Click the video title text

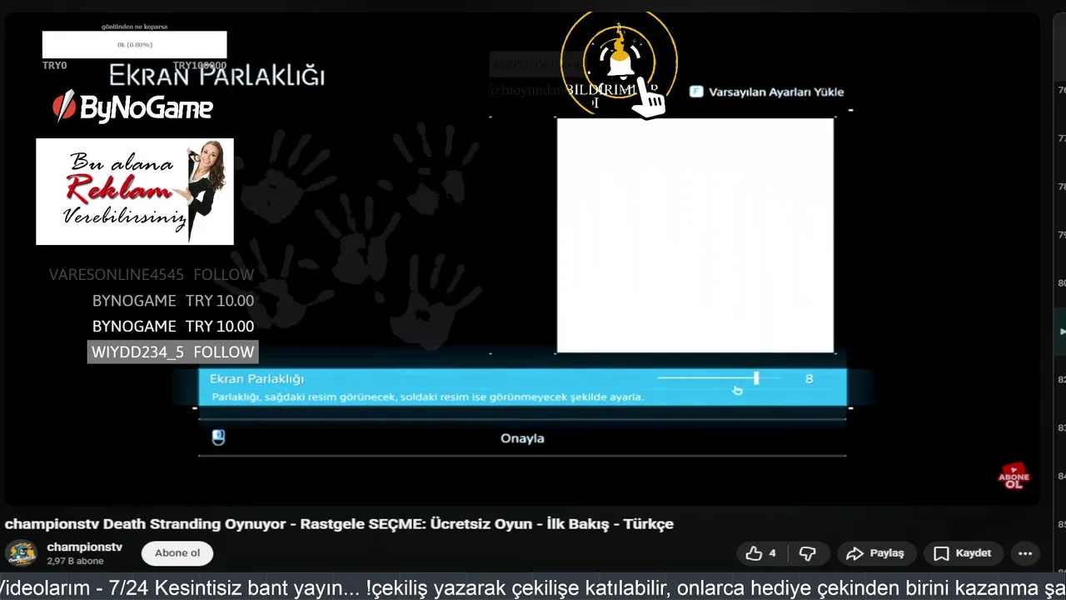point(339,524)
